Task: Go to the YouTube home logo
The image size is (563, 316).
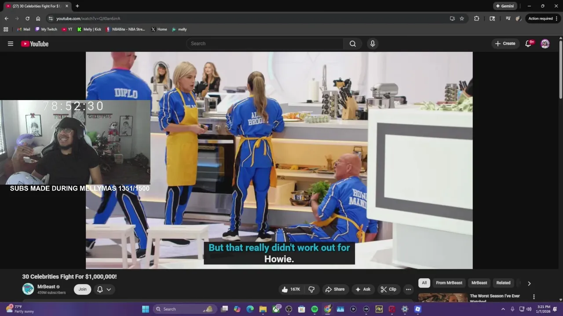Action: coord(35,43)
